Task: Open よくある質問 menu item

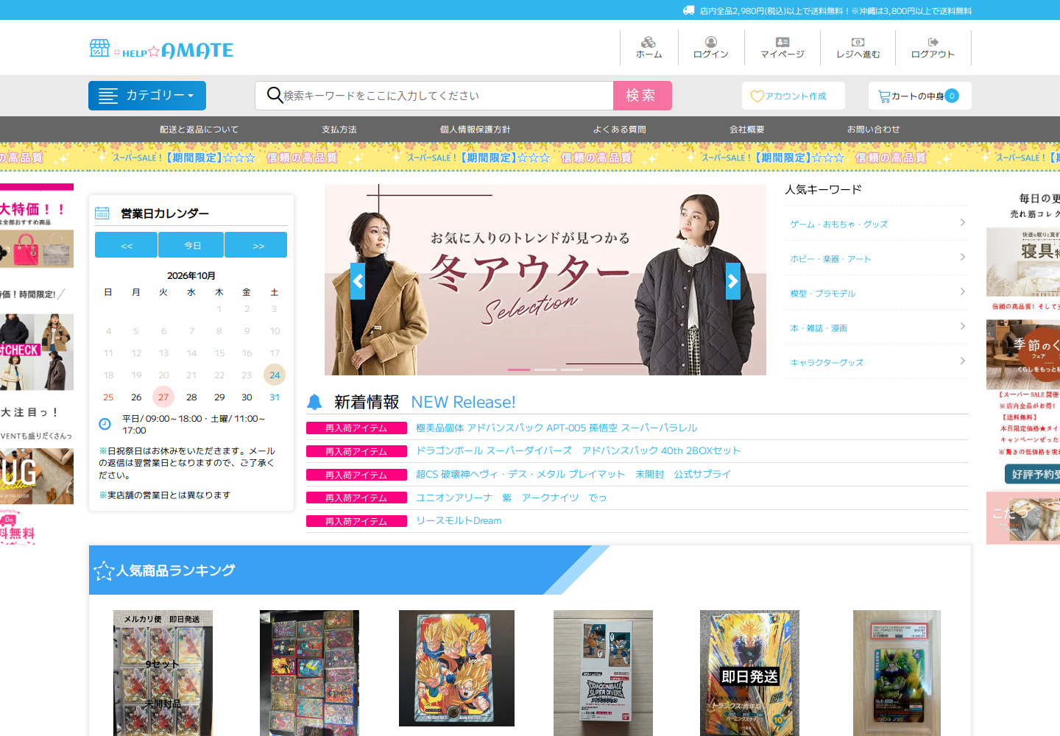Action: pos(620,130)
